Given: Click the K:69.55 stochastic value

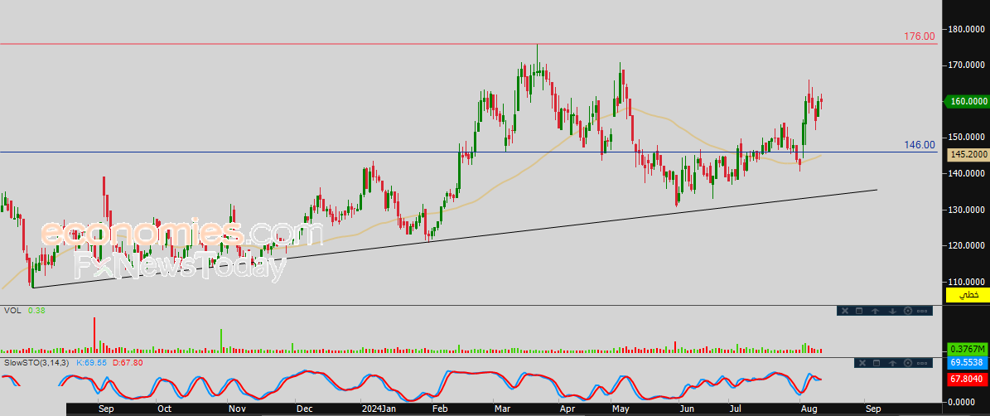Looking at the screenshot, I should pyautogui.click(x=91, y=362).
